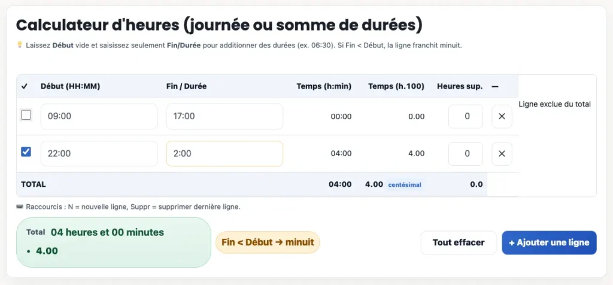Select the Début field showing 22:00

click(x=99, y=153)
